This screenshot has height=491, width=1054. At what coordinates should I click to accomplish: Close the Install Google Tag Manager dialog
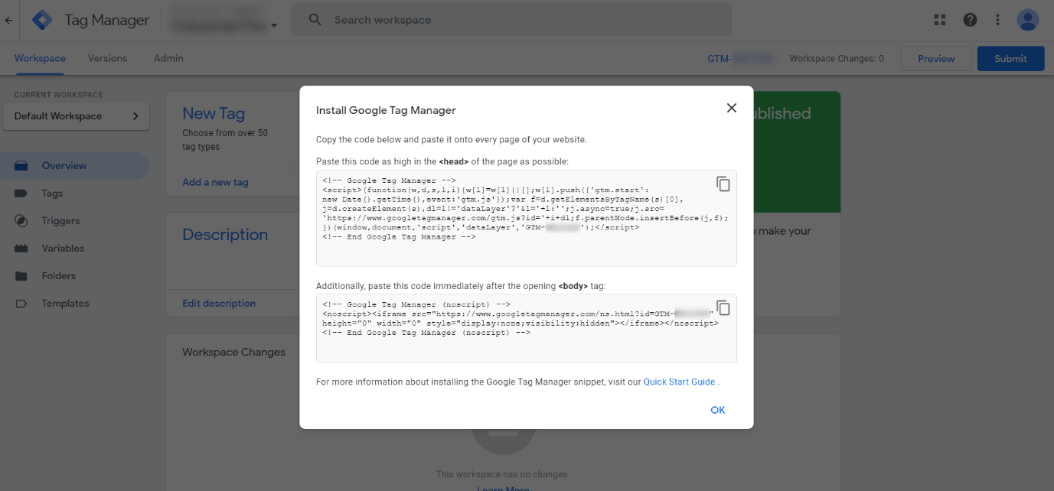click(732, 108)
